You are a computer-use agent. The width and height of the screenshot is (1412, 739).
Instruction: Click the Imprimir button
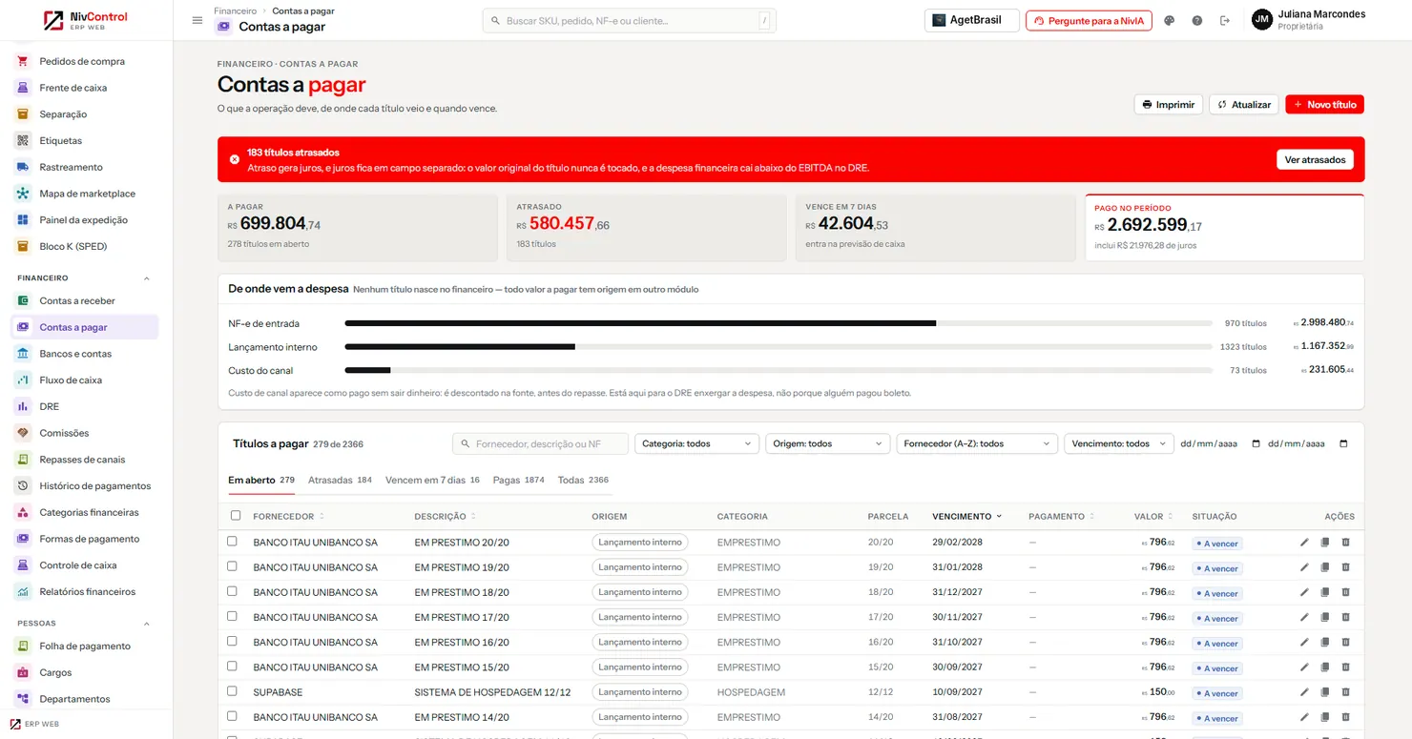pyautogui.click(x=1168, y=105)
